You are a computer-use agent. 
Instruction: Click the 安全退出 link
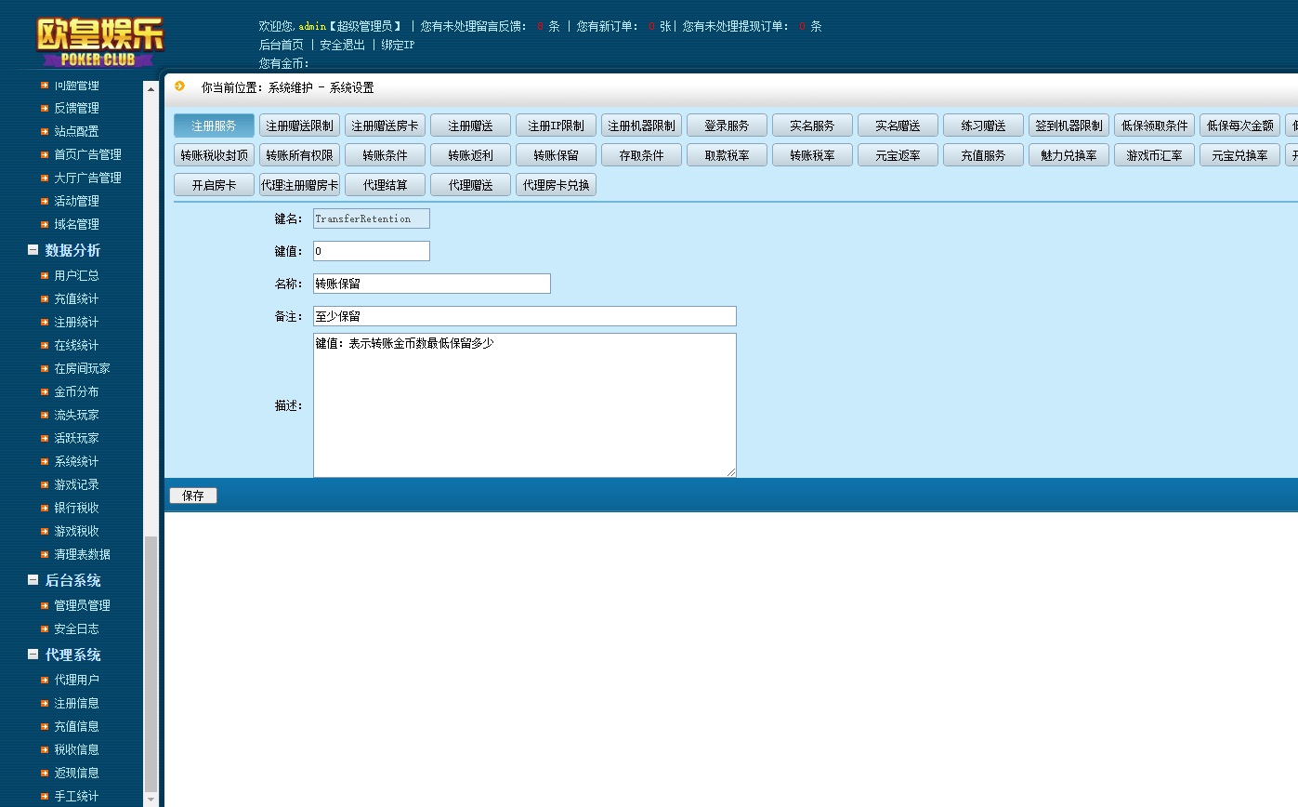342,45
